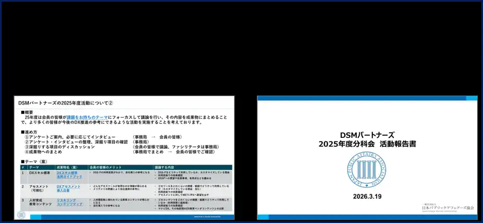Select the ■進め方 section heading
The width and height of the screenshot is (483, 223).
click(x=29, y=132)
